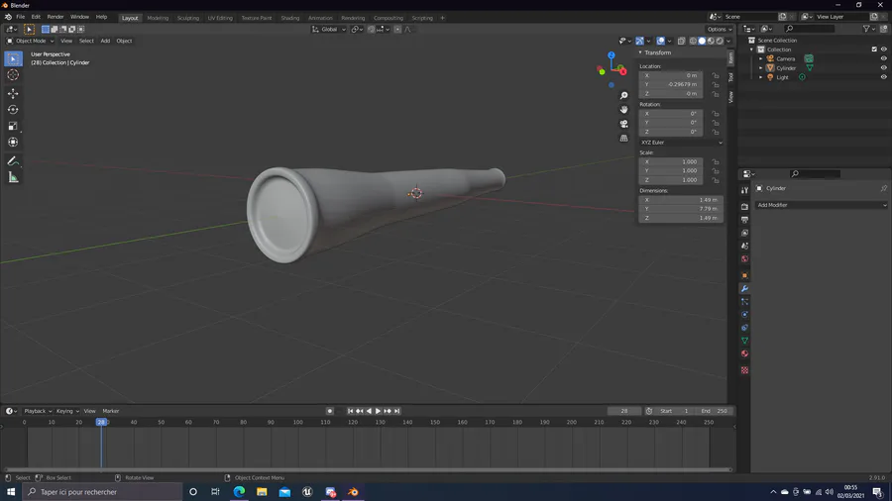Open Object Constraints properties tab icon

744,328
